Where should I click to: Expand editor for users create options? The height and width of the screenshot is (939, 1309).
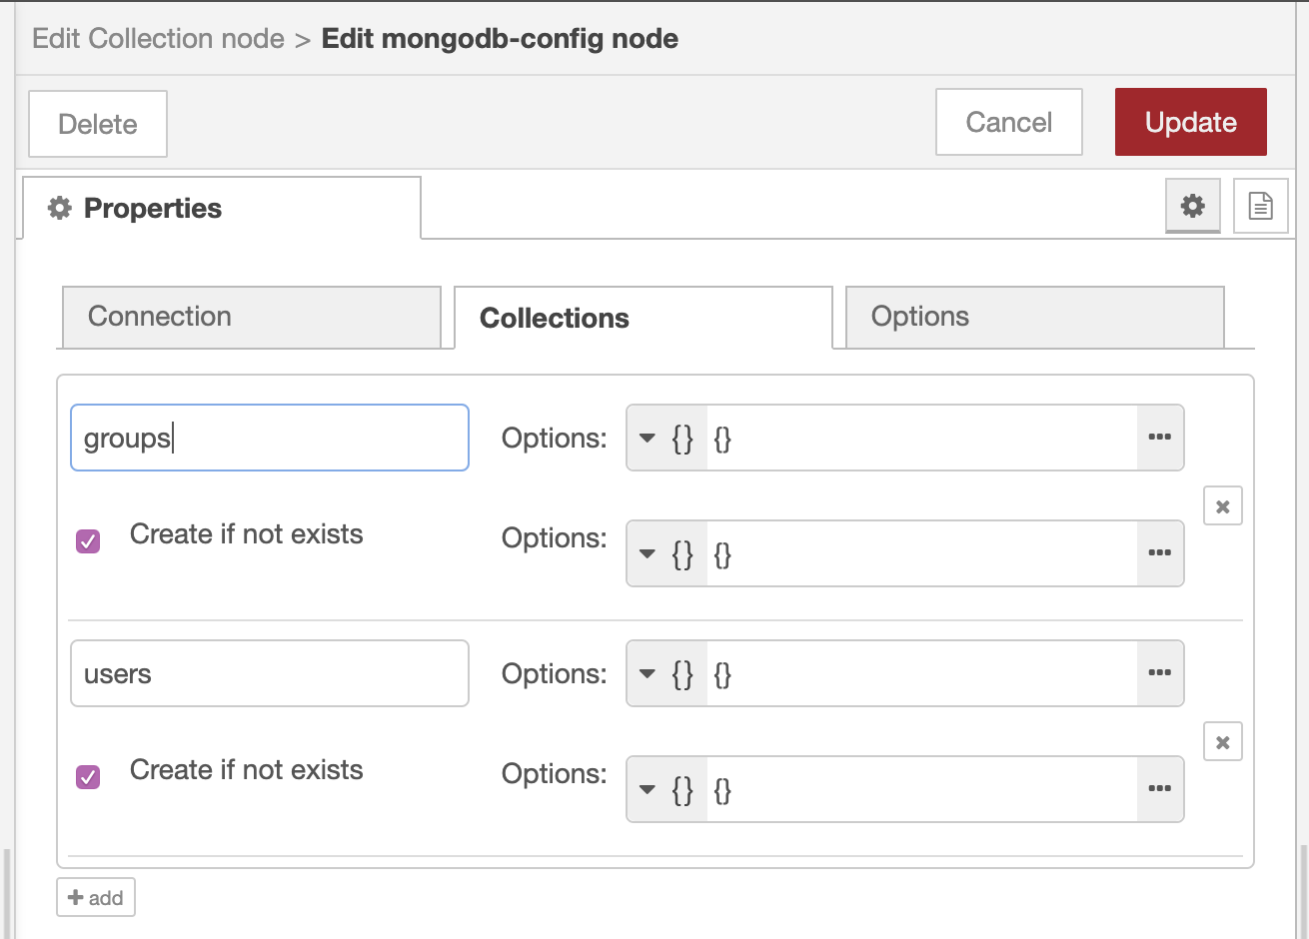(x=1159, y=789)
